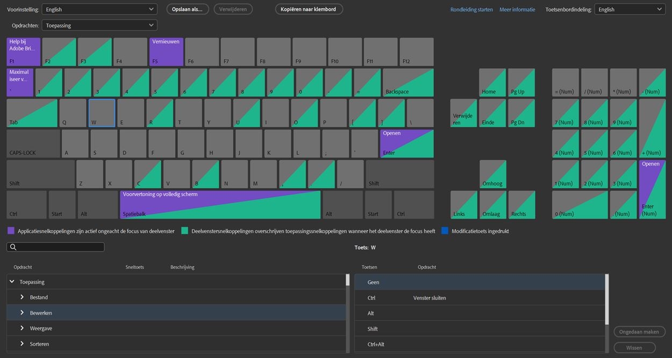Click the Backspace key tile
The height and width of the screenshot is (358, 672).
[408, 82]
